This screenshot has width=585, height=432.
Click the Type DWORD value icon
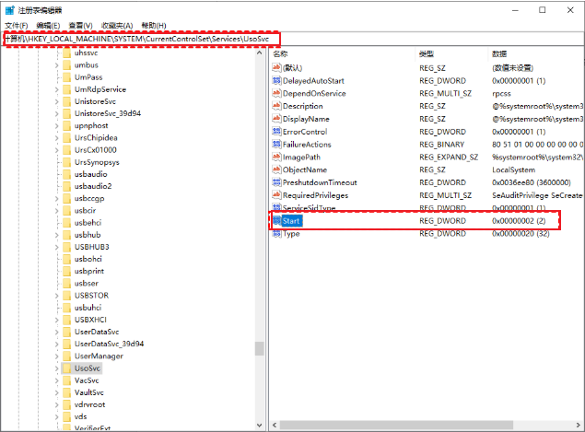(276, 234)
